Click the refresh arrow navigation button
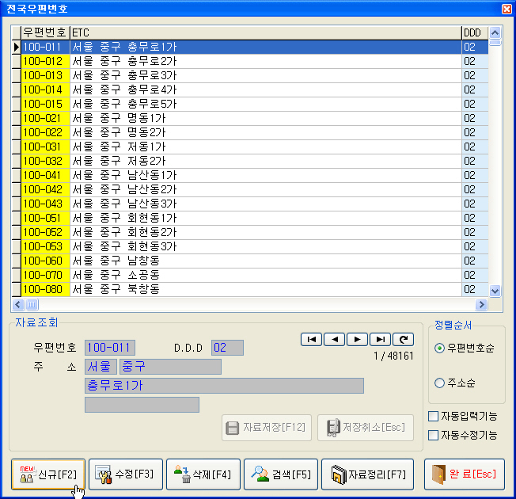516x499 pixels. [x=404, y=339]
